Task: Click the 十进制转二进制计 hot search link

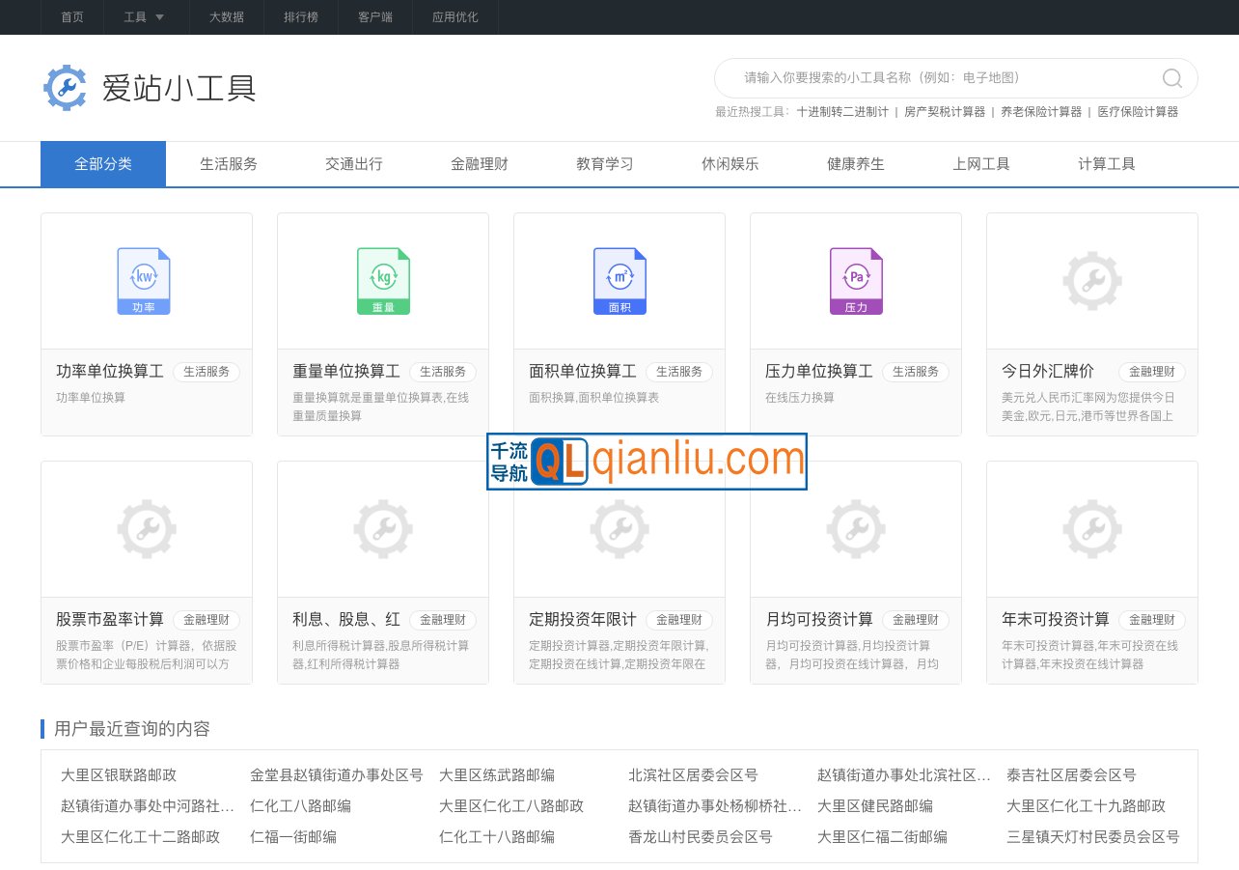Action: tap(839, 110)
